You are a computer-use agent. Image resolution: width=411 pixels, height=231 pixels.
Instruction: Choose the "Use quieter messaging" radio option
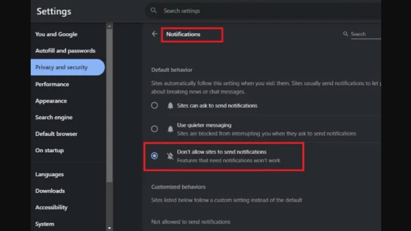155,129
